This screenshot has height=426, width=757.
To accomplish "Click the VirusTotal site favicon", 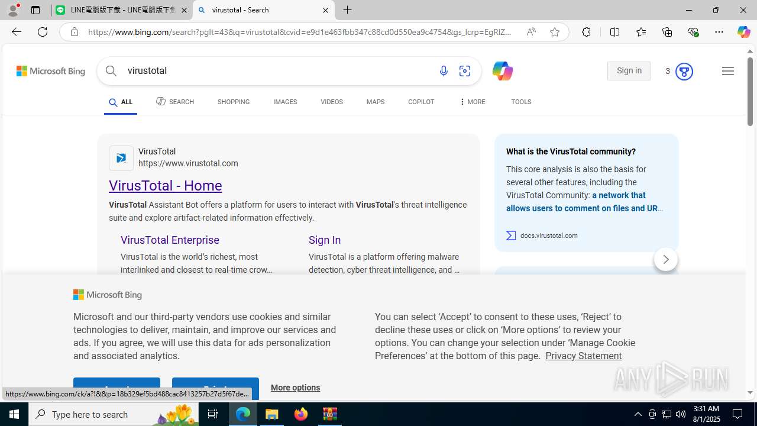I will 121,158.
